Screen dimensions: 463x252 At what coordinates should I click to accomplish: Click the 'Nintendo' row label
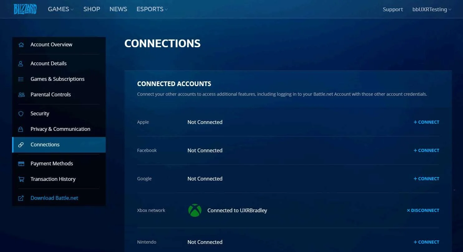147,242
